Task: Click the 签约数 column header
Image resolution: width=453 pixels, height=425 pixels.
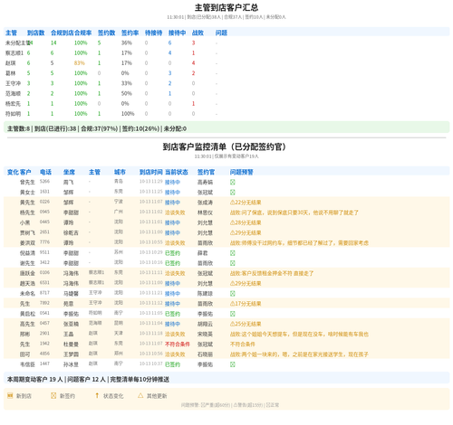Action: 107,33
